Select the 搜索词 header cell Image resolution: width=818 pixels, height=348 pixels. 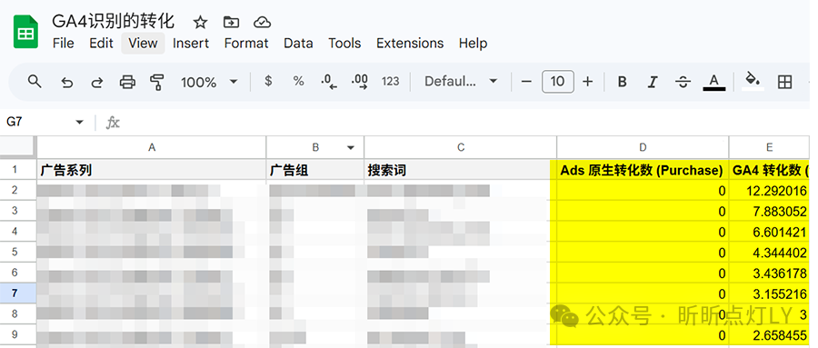point(461,170)
